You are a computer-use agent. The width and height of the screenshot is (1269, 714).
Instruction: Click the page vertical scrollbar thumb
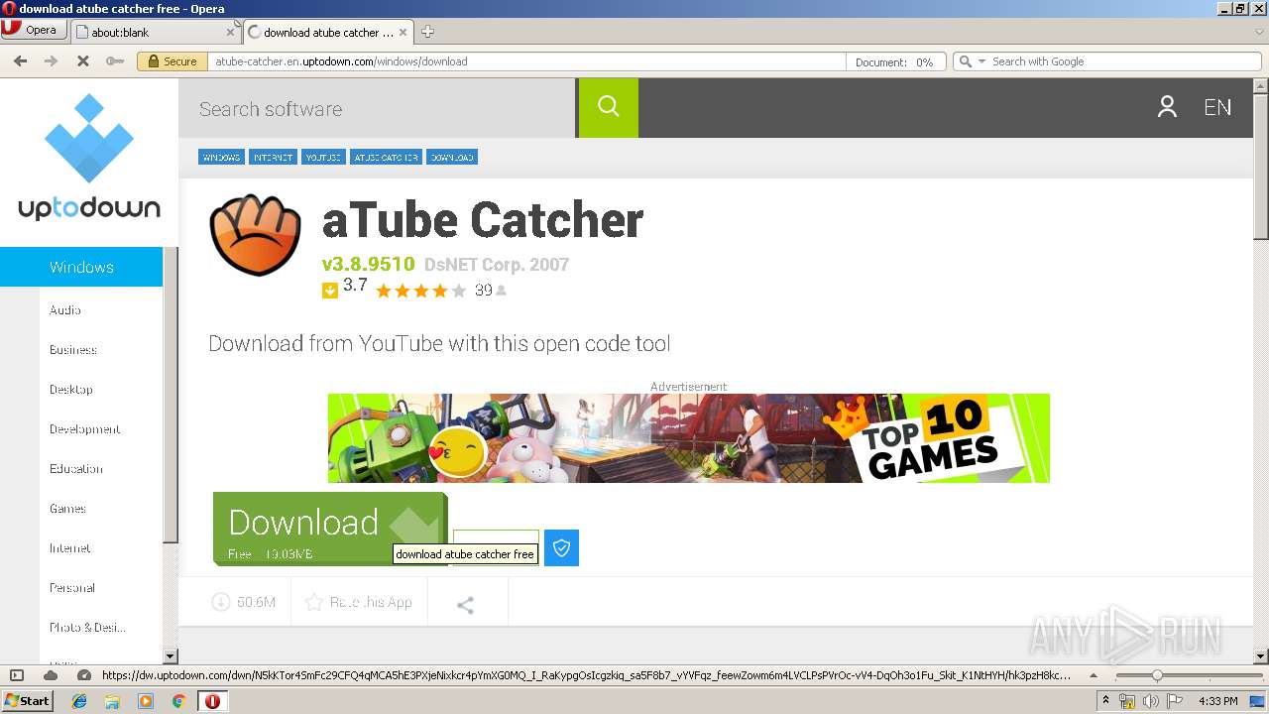(1261, 167)
